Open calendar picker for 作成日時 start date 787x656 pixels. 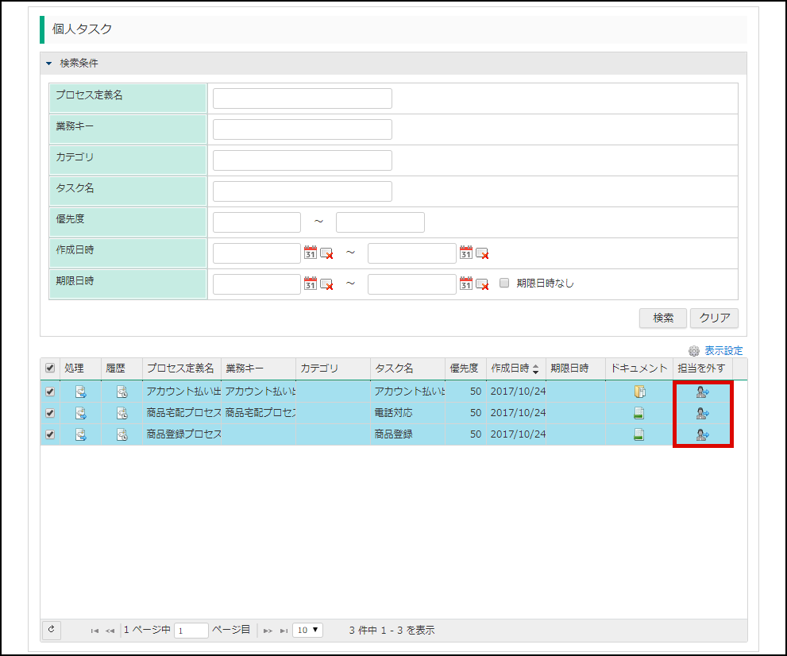click(311, 253)
